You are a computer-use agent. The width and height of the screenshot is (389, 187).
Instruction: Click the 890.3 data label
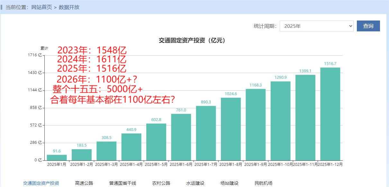[206, 102]
